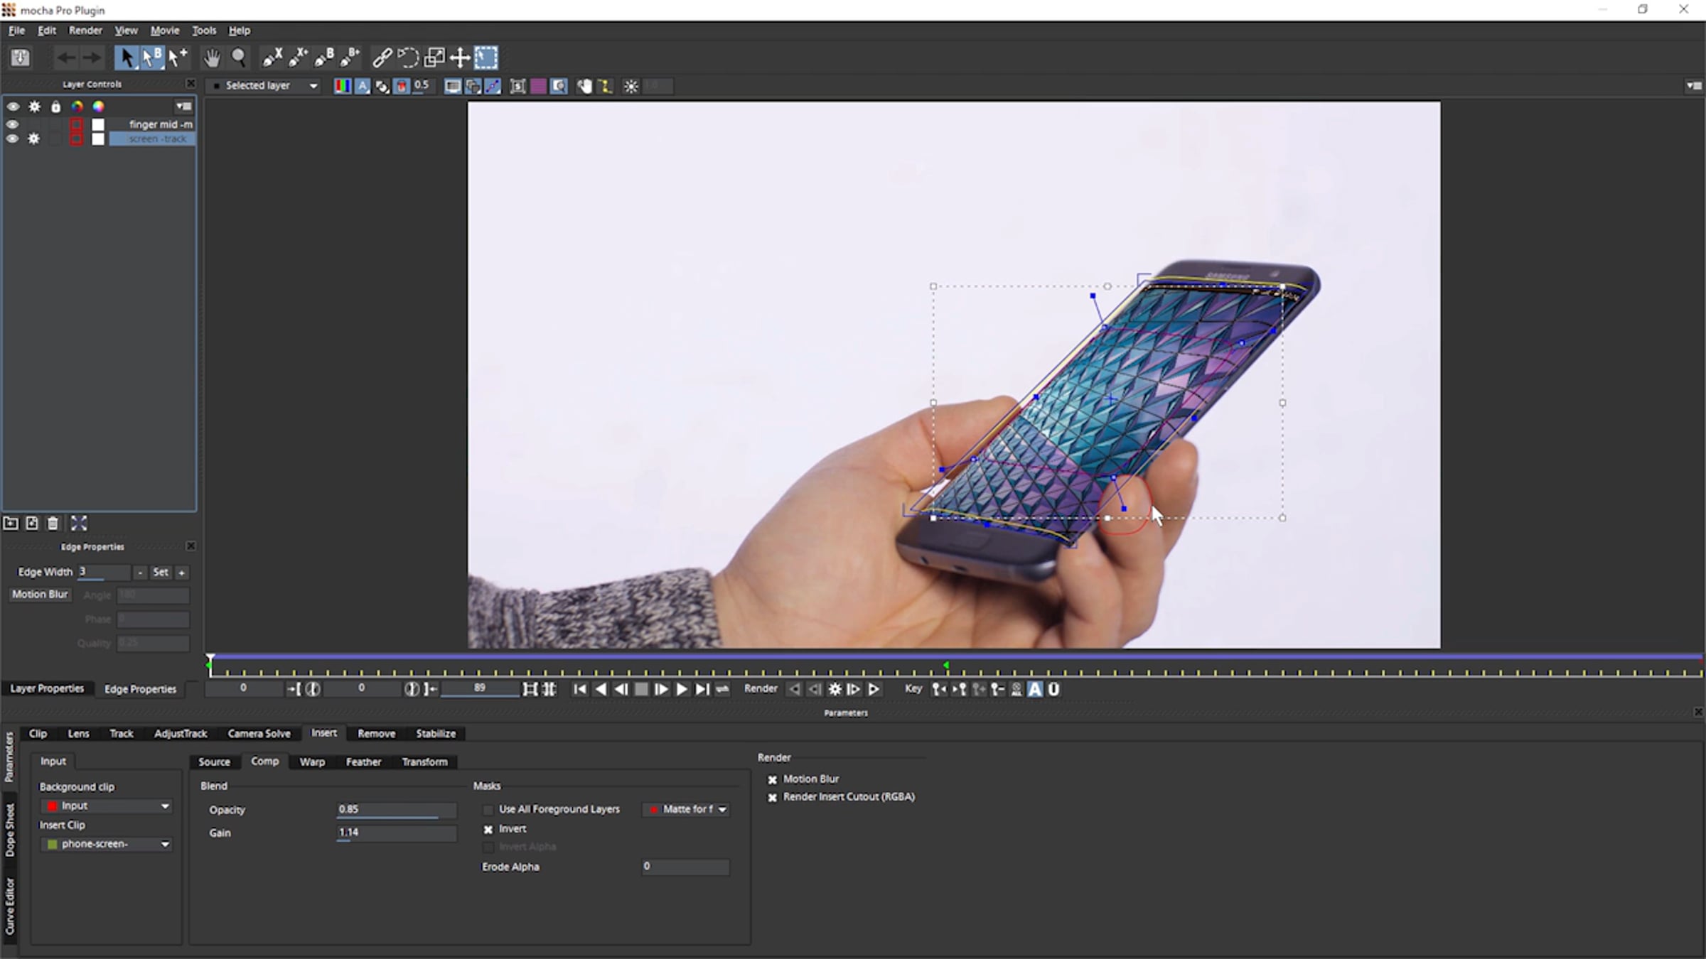Image resolution: width=1706 pixels, height=959 pixels.
Task: Select the transform bounding box tool
Action: coord(486,58)
